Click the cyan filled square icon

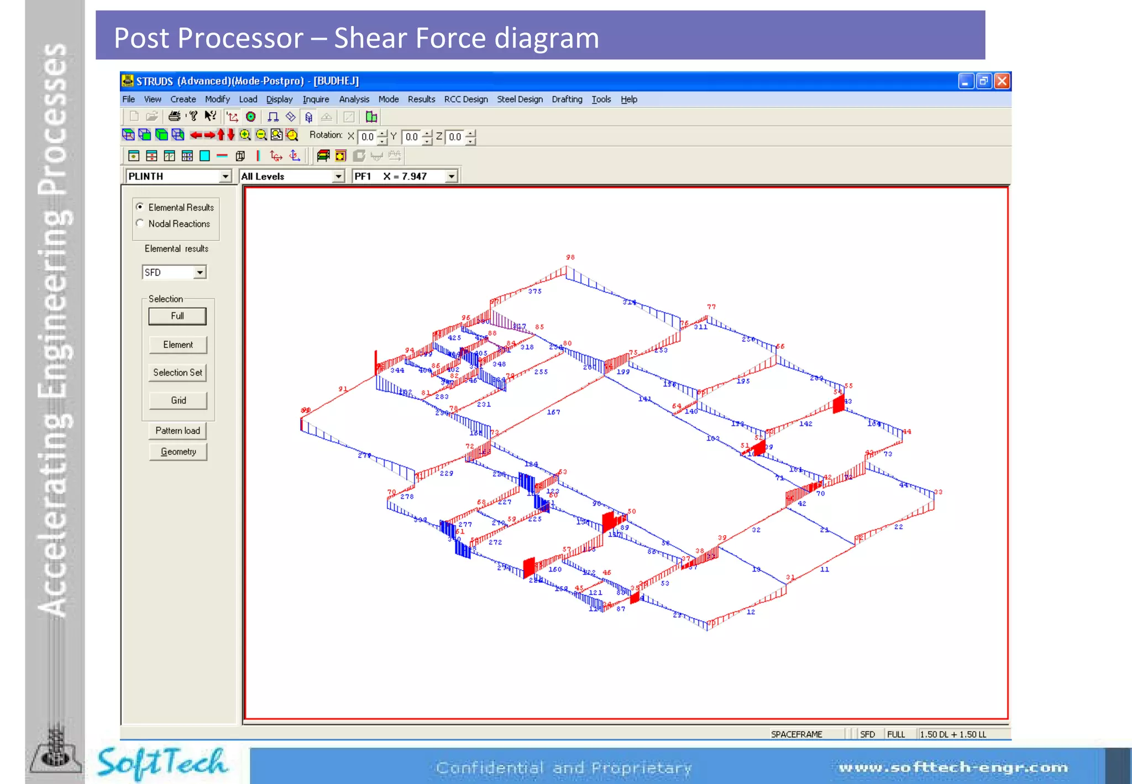pos(205,156)
